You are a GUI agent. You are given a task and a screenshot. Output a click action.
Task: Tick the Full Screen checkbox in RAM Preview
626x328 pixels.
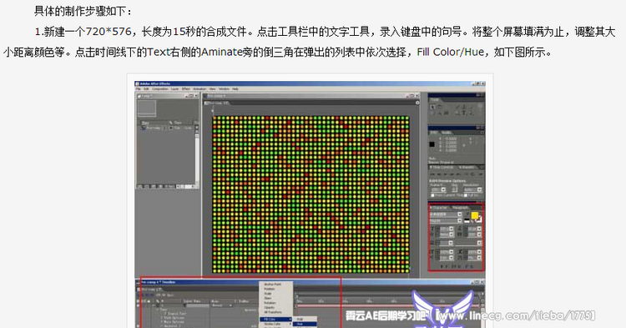click(466, 195)
